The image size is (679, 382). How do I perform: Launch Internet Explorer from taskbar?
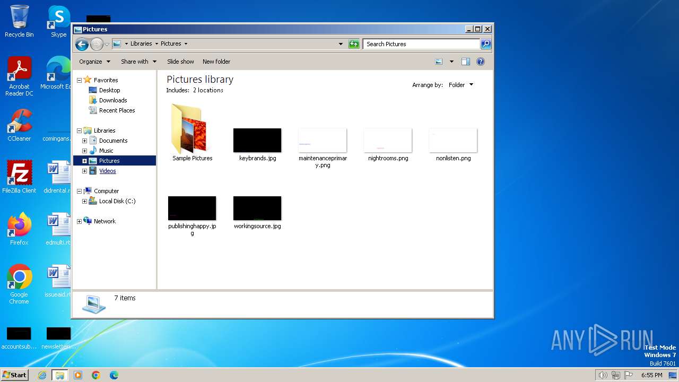click(42, 375)
